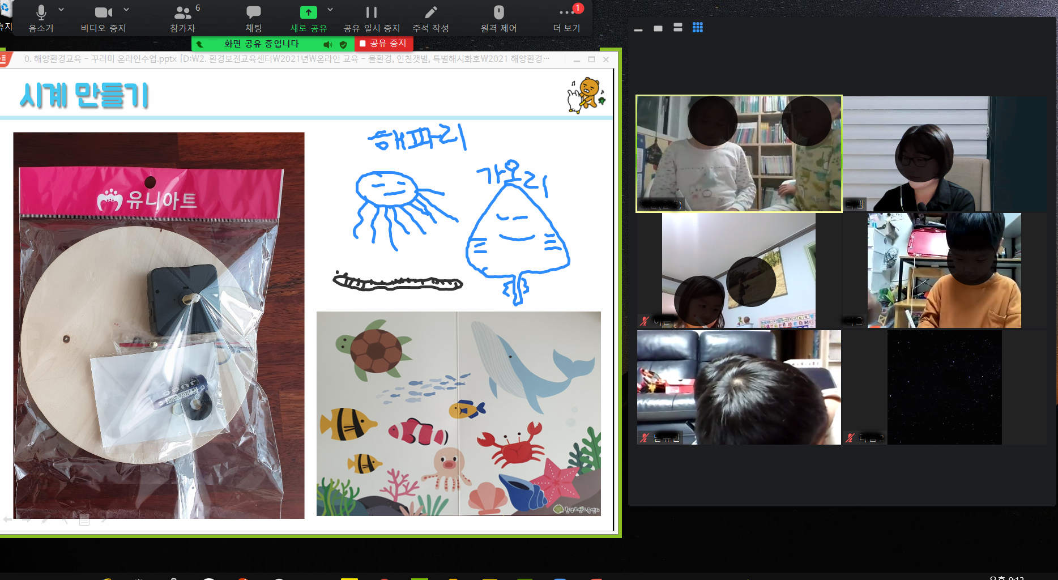Expand the audio options arrow beside 음소거
Viewport: 1058px width, 580px height.
(61, 10)
